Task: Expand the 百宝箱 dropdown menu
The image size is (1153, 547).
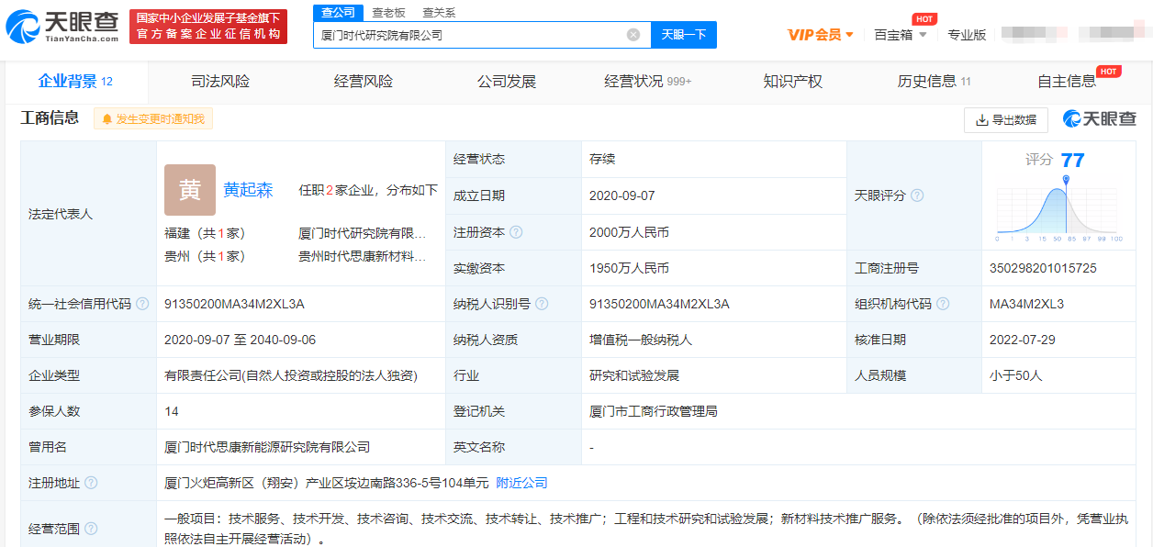Action: coord(900,35)
